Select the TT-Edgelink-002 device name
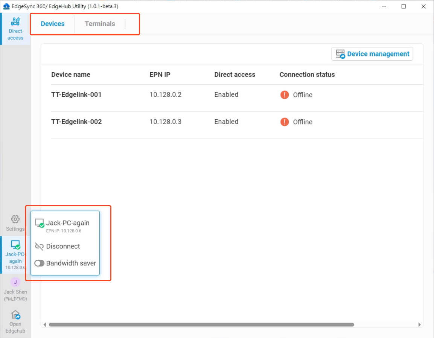 [76, 122]
